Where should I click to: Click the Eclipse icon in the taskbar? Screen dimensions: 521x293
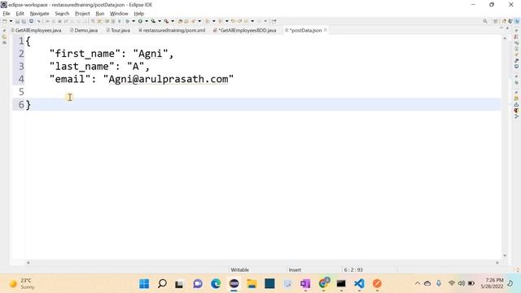click(234, 284)
